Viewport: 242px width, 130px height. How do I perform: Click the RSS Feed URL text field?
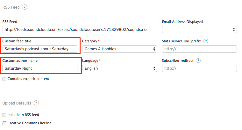pyautogui.click(x=80, y=30)
